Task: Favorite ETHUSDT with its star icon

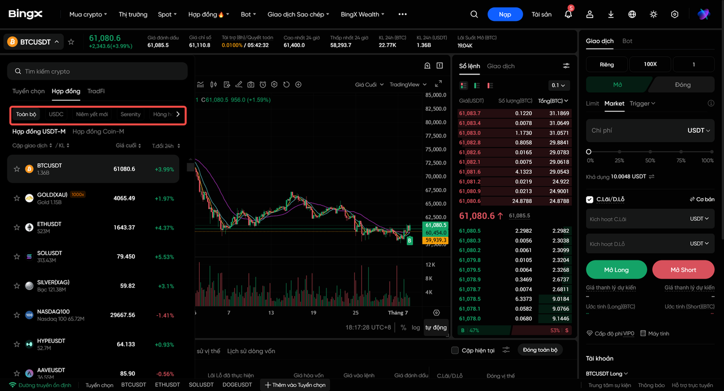Action: pyautogui.click(x=17, y=227)
